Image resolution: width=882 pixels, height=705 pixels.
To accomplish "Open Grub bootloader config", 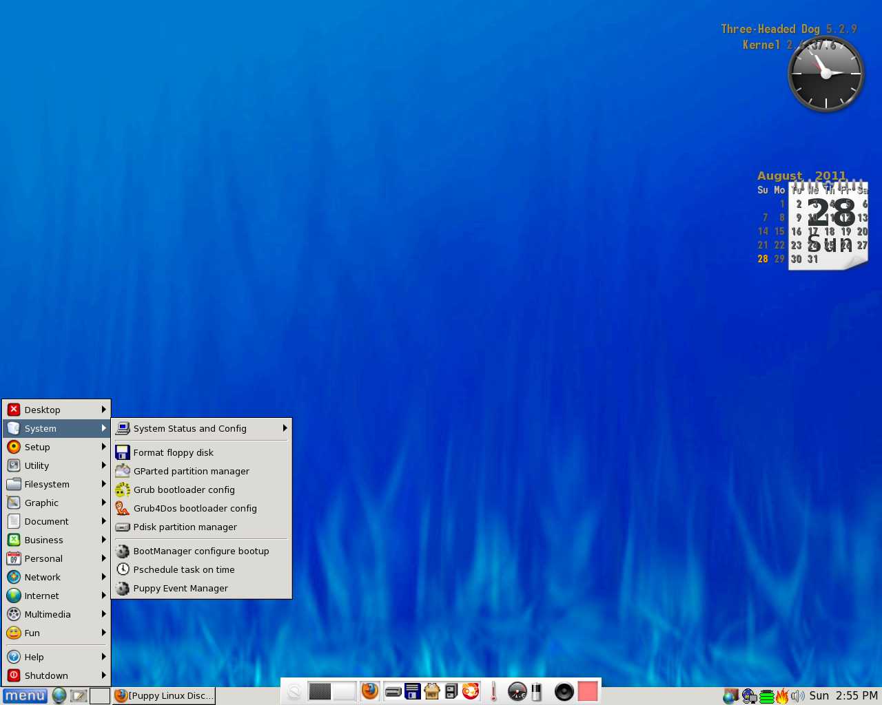I will [201, 490].
